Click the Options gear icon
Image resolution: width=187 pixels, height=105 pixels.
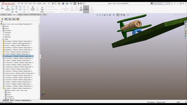[x=84, y=3]
